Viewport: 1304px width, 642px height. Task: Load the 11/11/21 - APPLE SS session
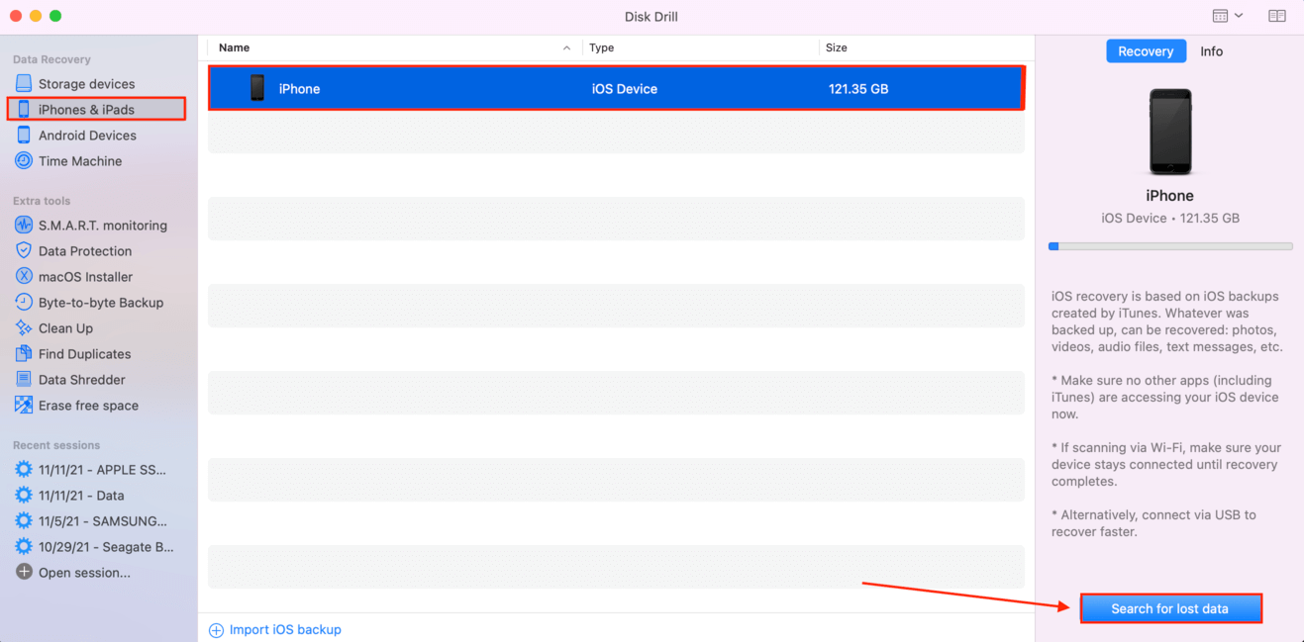pos(102,470)
